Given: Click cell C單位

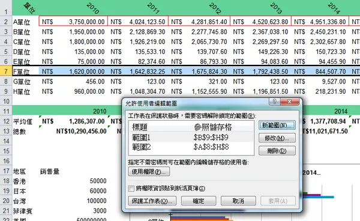Looking at the screenshot, I should tap(25, 41).
